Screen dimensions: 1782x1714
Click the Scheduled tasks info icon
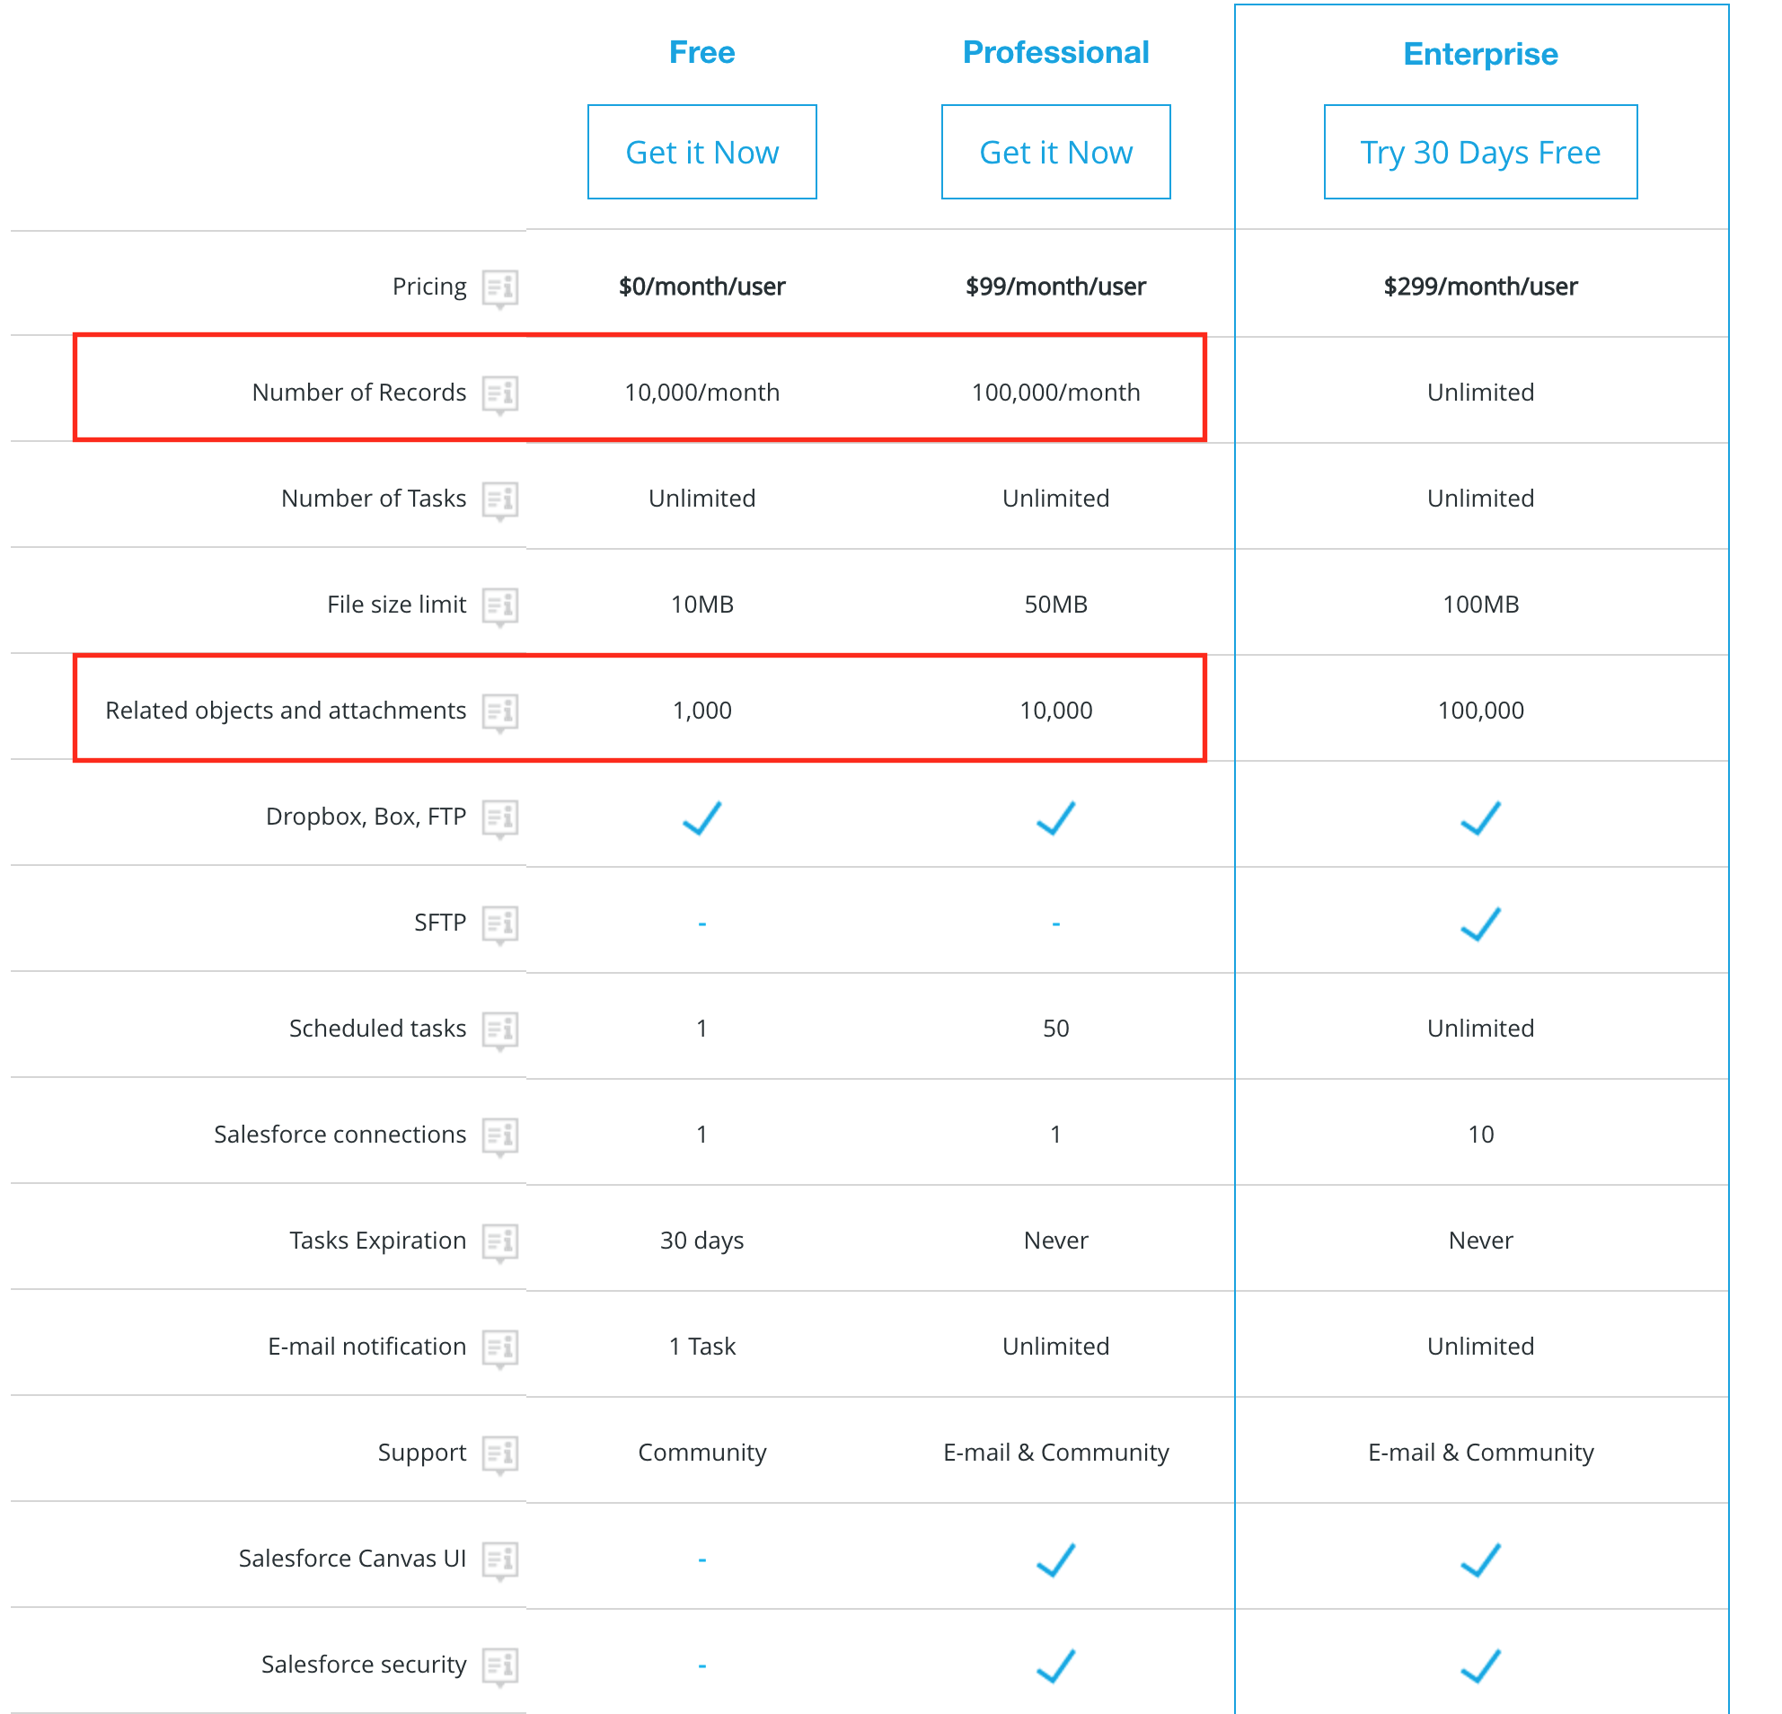click(x=499, y=1029)
